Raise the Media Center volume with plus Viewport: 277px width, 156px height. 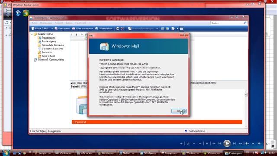click(x=259, y=143)
